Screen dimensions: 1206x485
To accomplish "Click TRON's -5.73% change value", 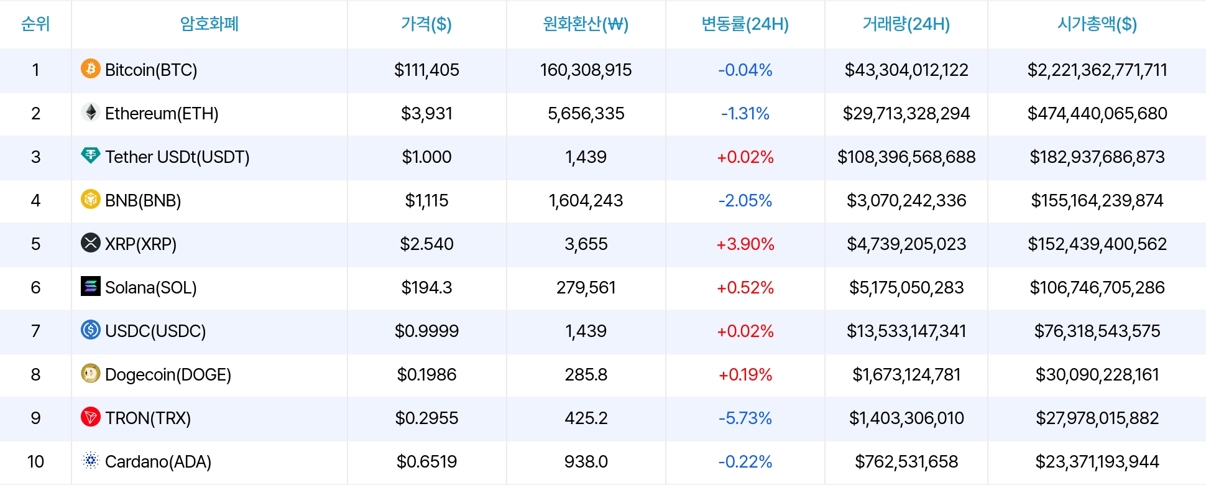I will point(745,418).
